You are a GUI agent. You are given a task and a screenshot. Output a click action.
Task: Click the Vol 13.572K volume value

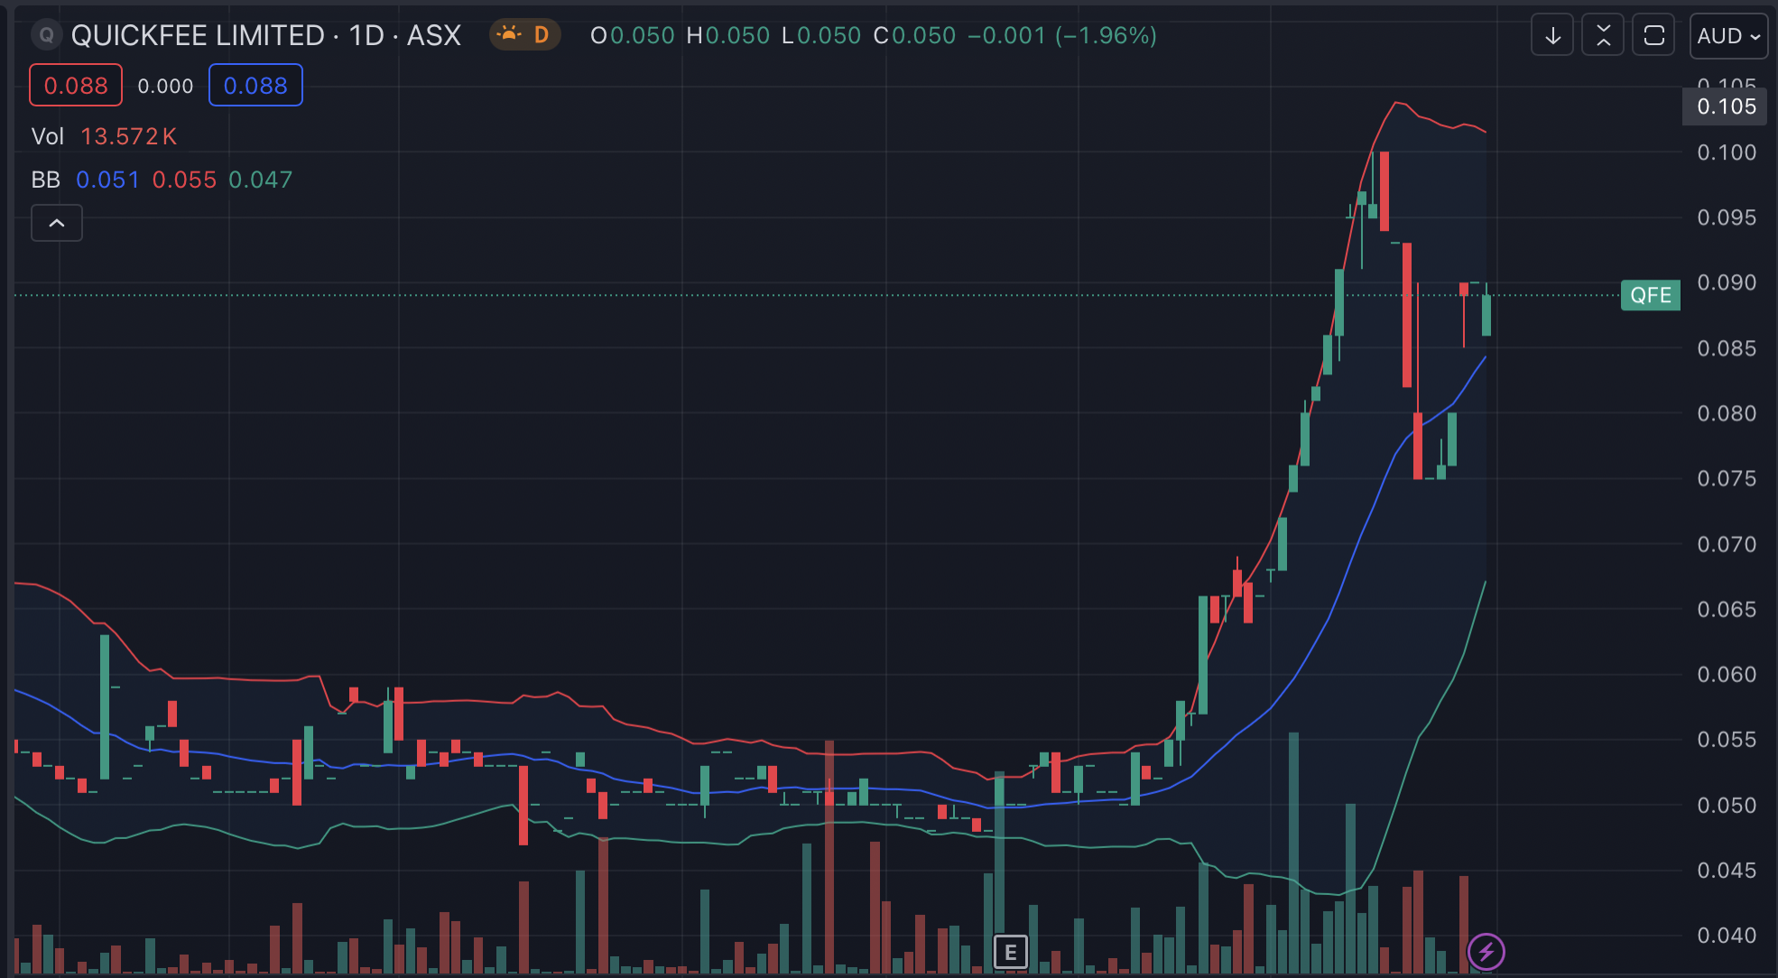[x=129, y=136]
